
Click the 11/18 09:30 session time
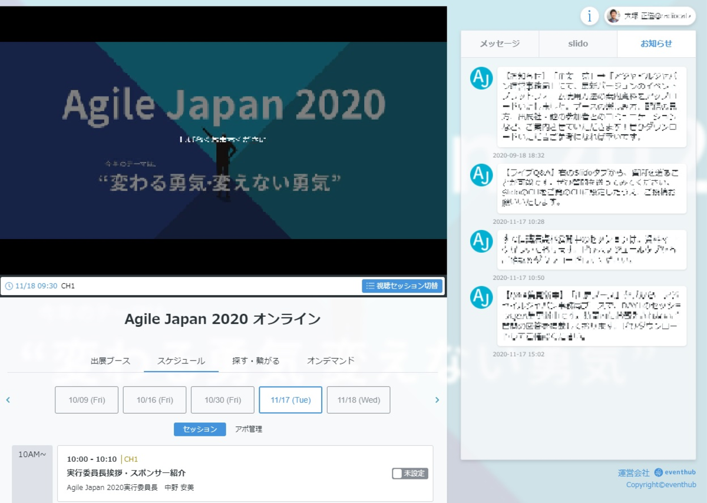37,286
